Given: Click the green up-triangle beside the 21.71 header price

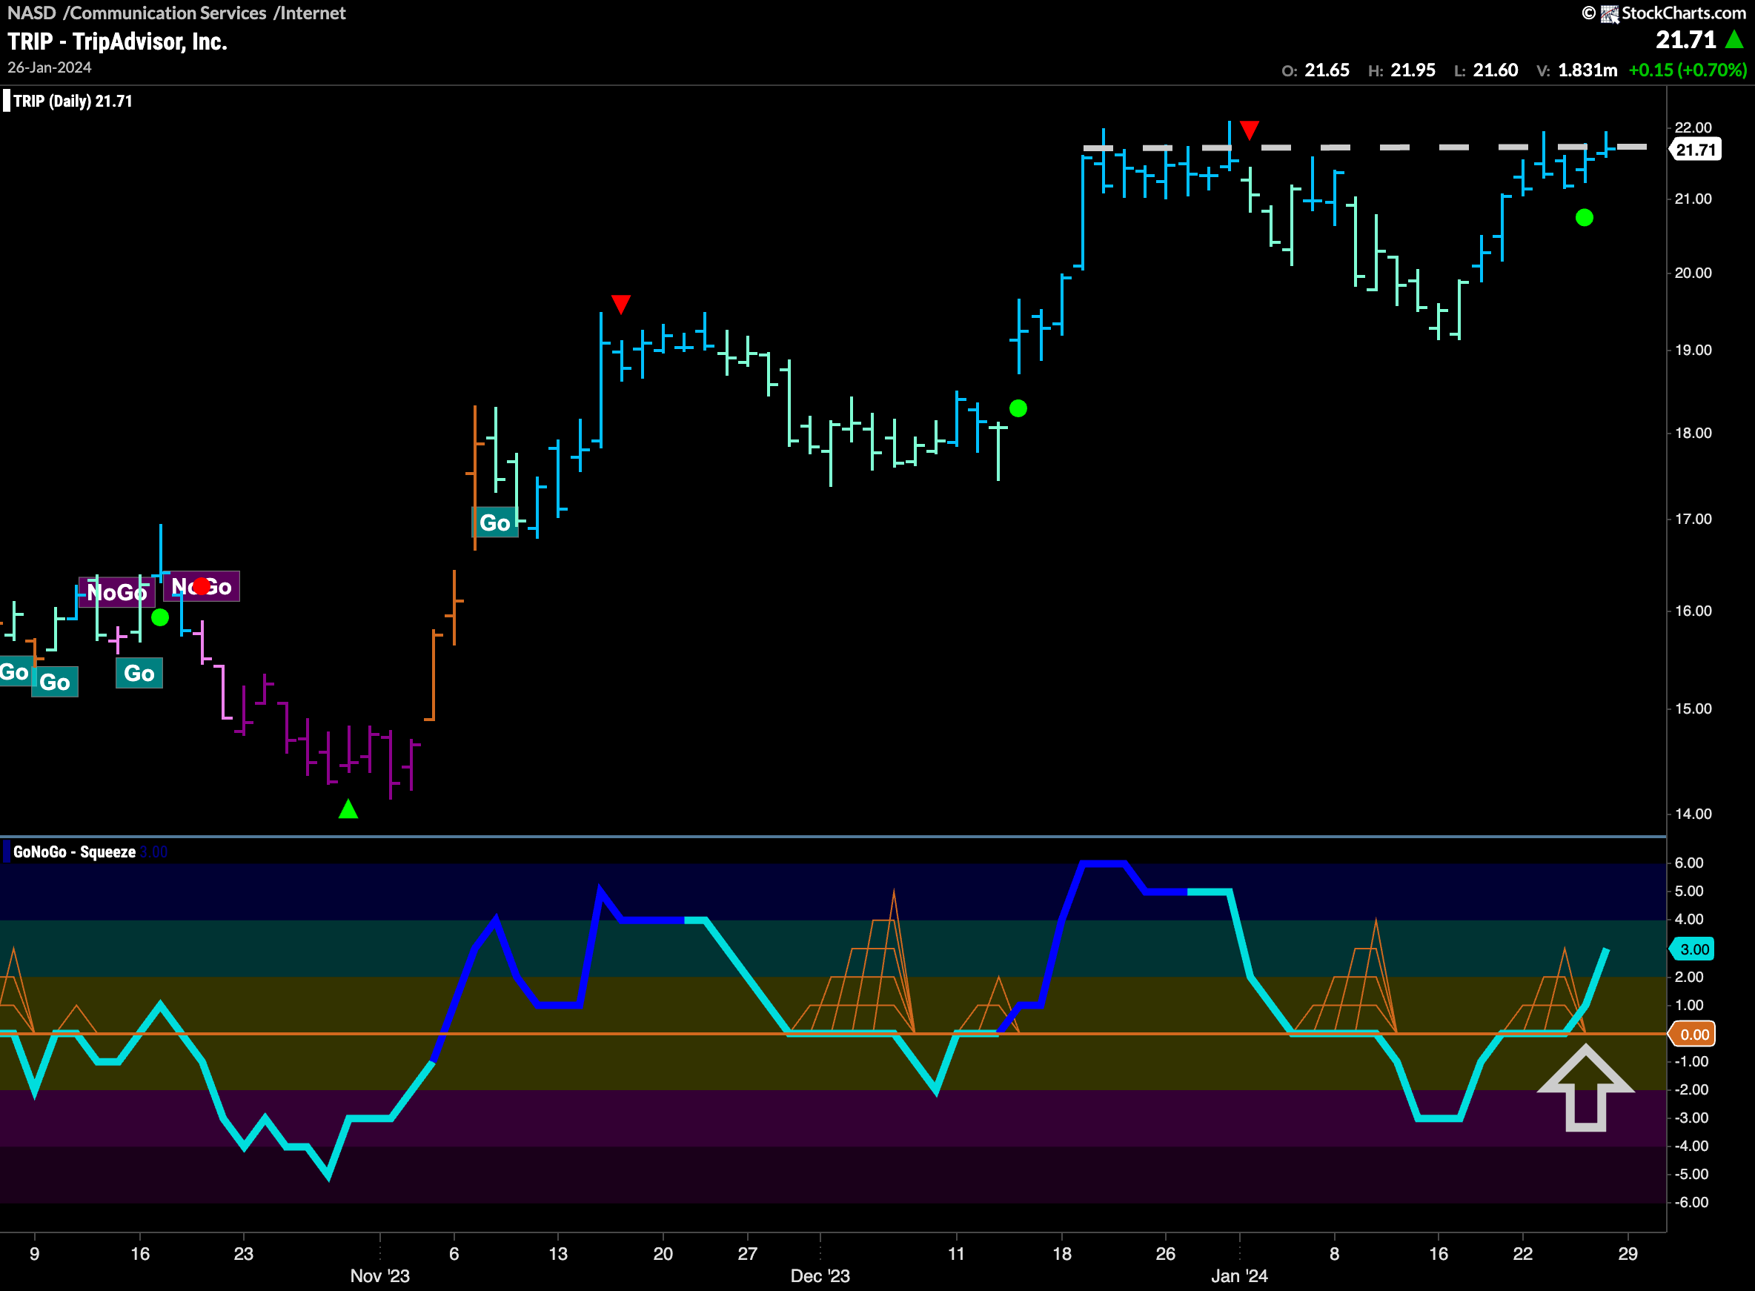Looking at the screenshot, I should coord(1734,39).
